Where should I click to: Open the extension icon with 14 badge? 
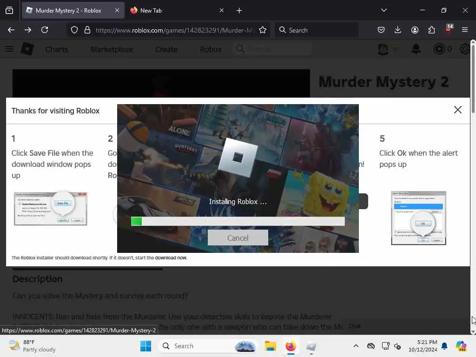[x=449, y=29]
